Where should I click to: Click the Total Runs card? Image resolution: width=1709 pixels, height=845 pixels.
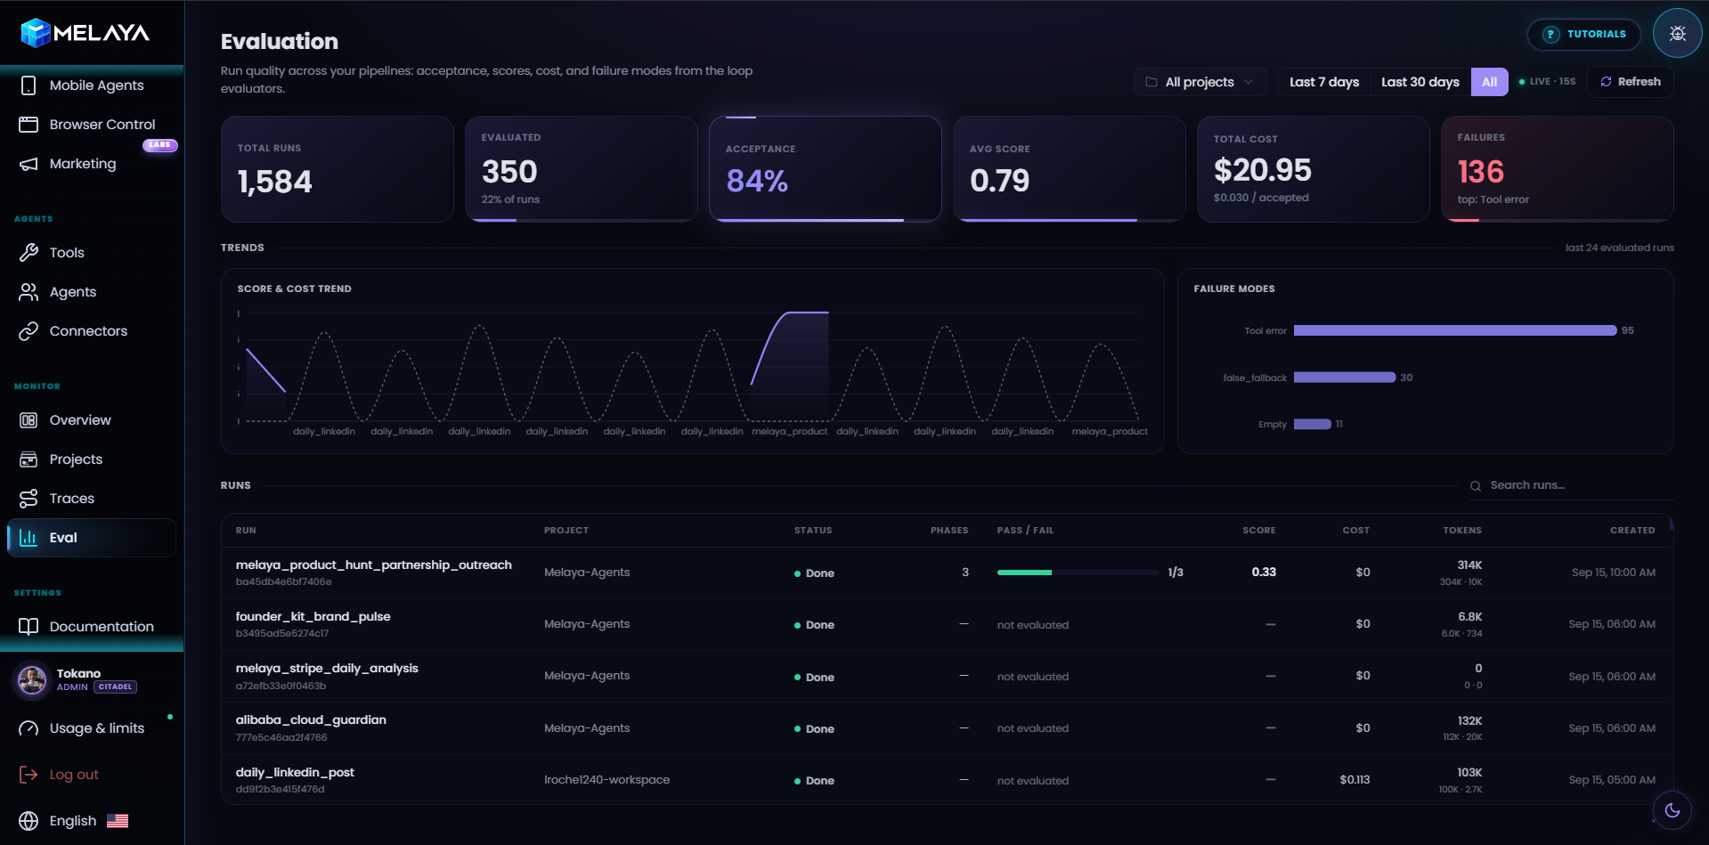point(338,169)
